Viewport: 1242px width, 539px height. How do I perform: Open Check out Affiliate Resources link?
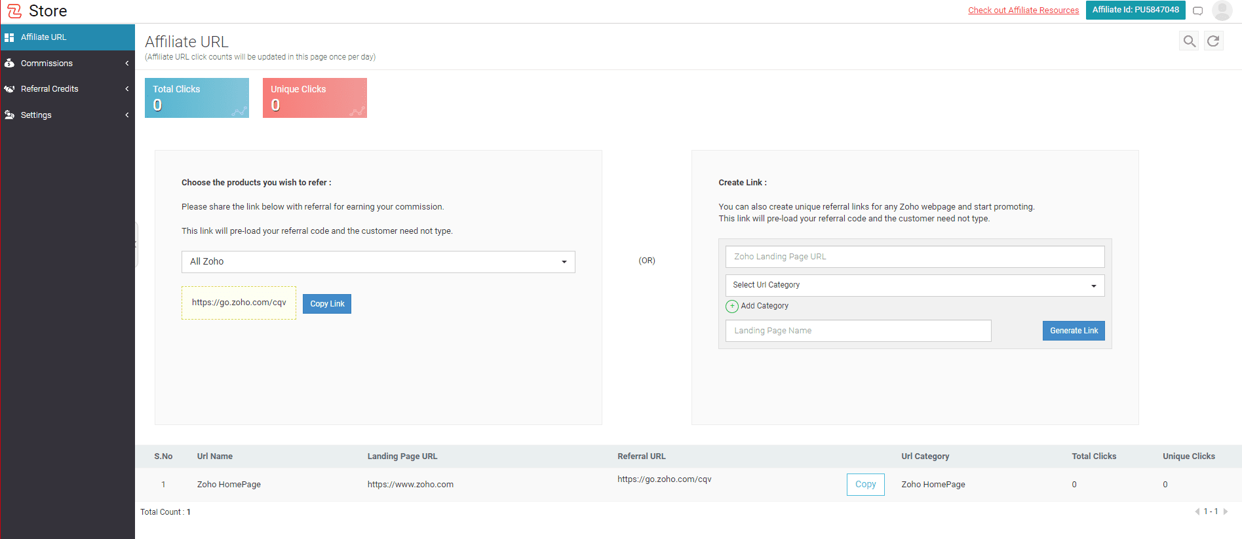pos(1023,10)
